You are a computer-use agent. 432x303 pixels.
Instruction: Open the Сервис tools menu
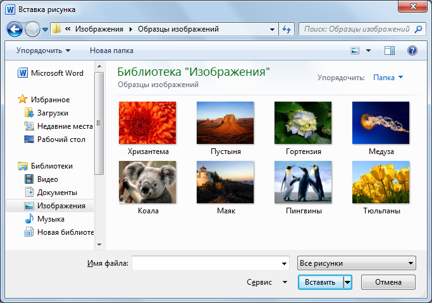click(x=267, y=282)
